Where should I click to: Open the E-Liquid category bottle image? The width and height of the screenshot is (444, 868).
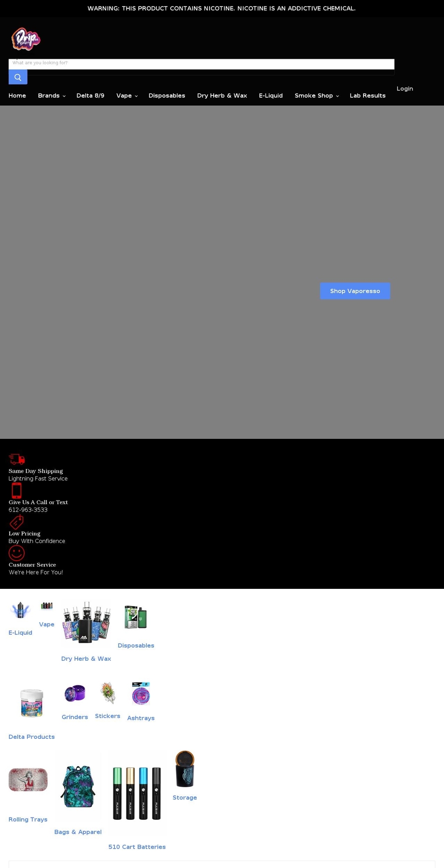pos(20,610)
